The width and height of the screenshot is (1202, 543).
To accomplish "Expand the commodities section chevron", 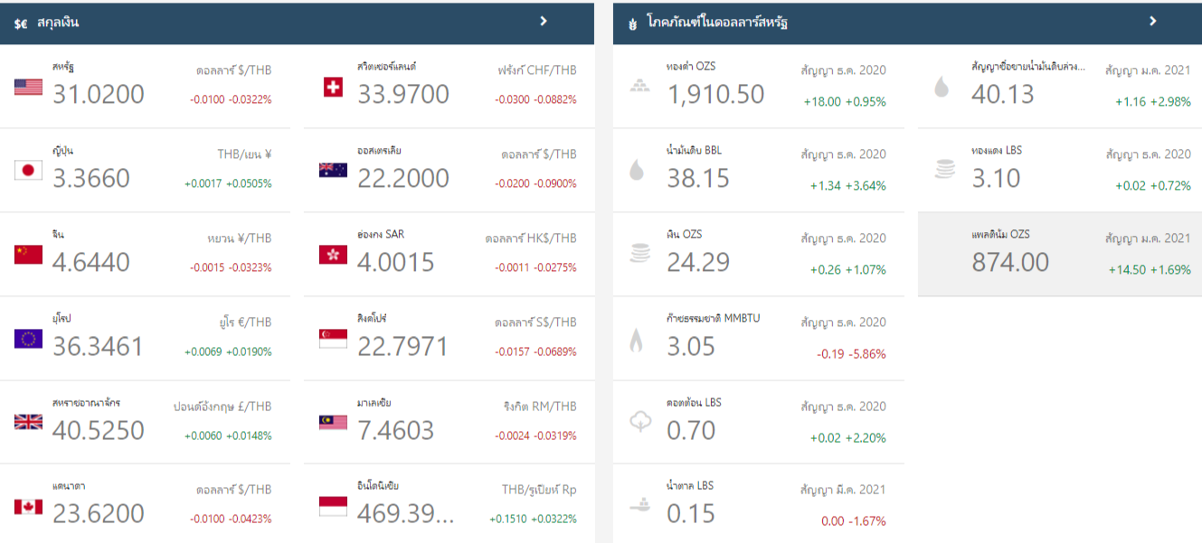I will [1153, 21].
